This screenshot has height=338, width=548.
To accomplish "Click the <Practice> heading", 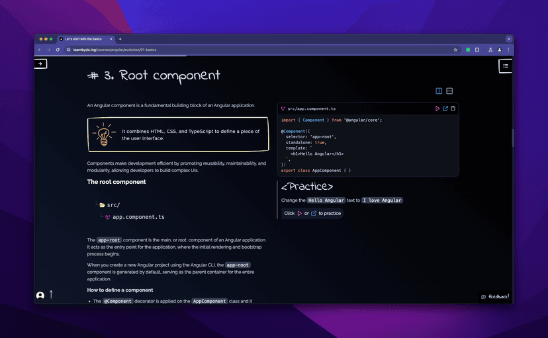I will coord(307,187).
